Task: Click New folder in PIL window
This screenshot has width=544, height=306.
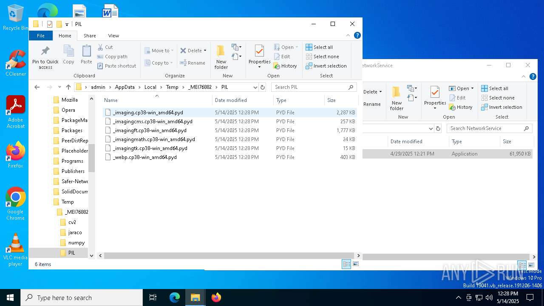Action: tap(221, 57)
